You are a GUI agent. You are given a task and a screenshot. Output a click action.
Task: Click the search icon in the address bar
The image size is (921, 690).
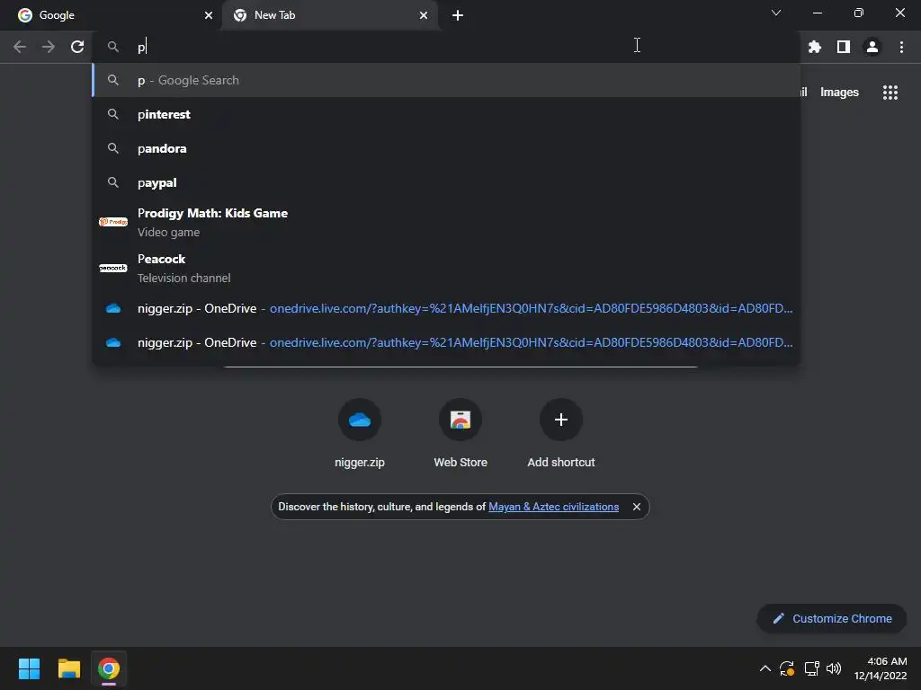pyautogui.click(x=113, y=47)
